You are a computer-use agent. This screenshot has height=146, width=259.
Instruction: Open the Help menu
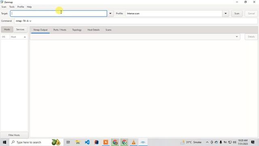point(29,7)
